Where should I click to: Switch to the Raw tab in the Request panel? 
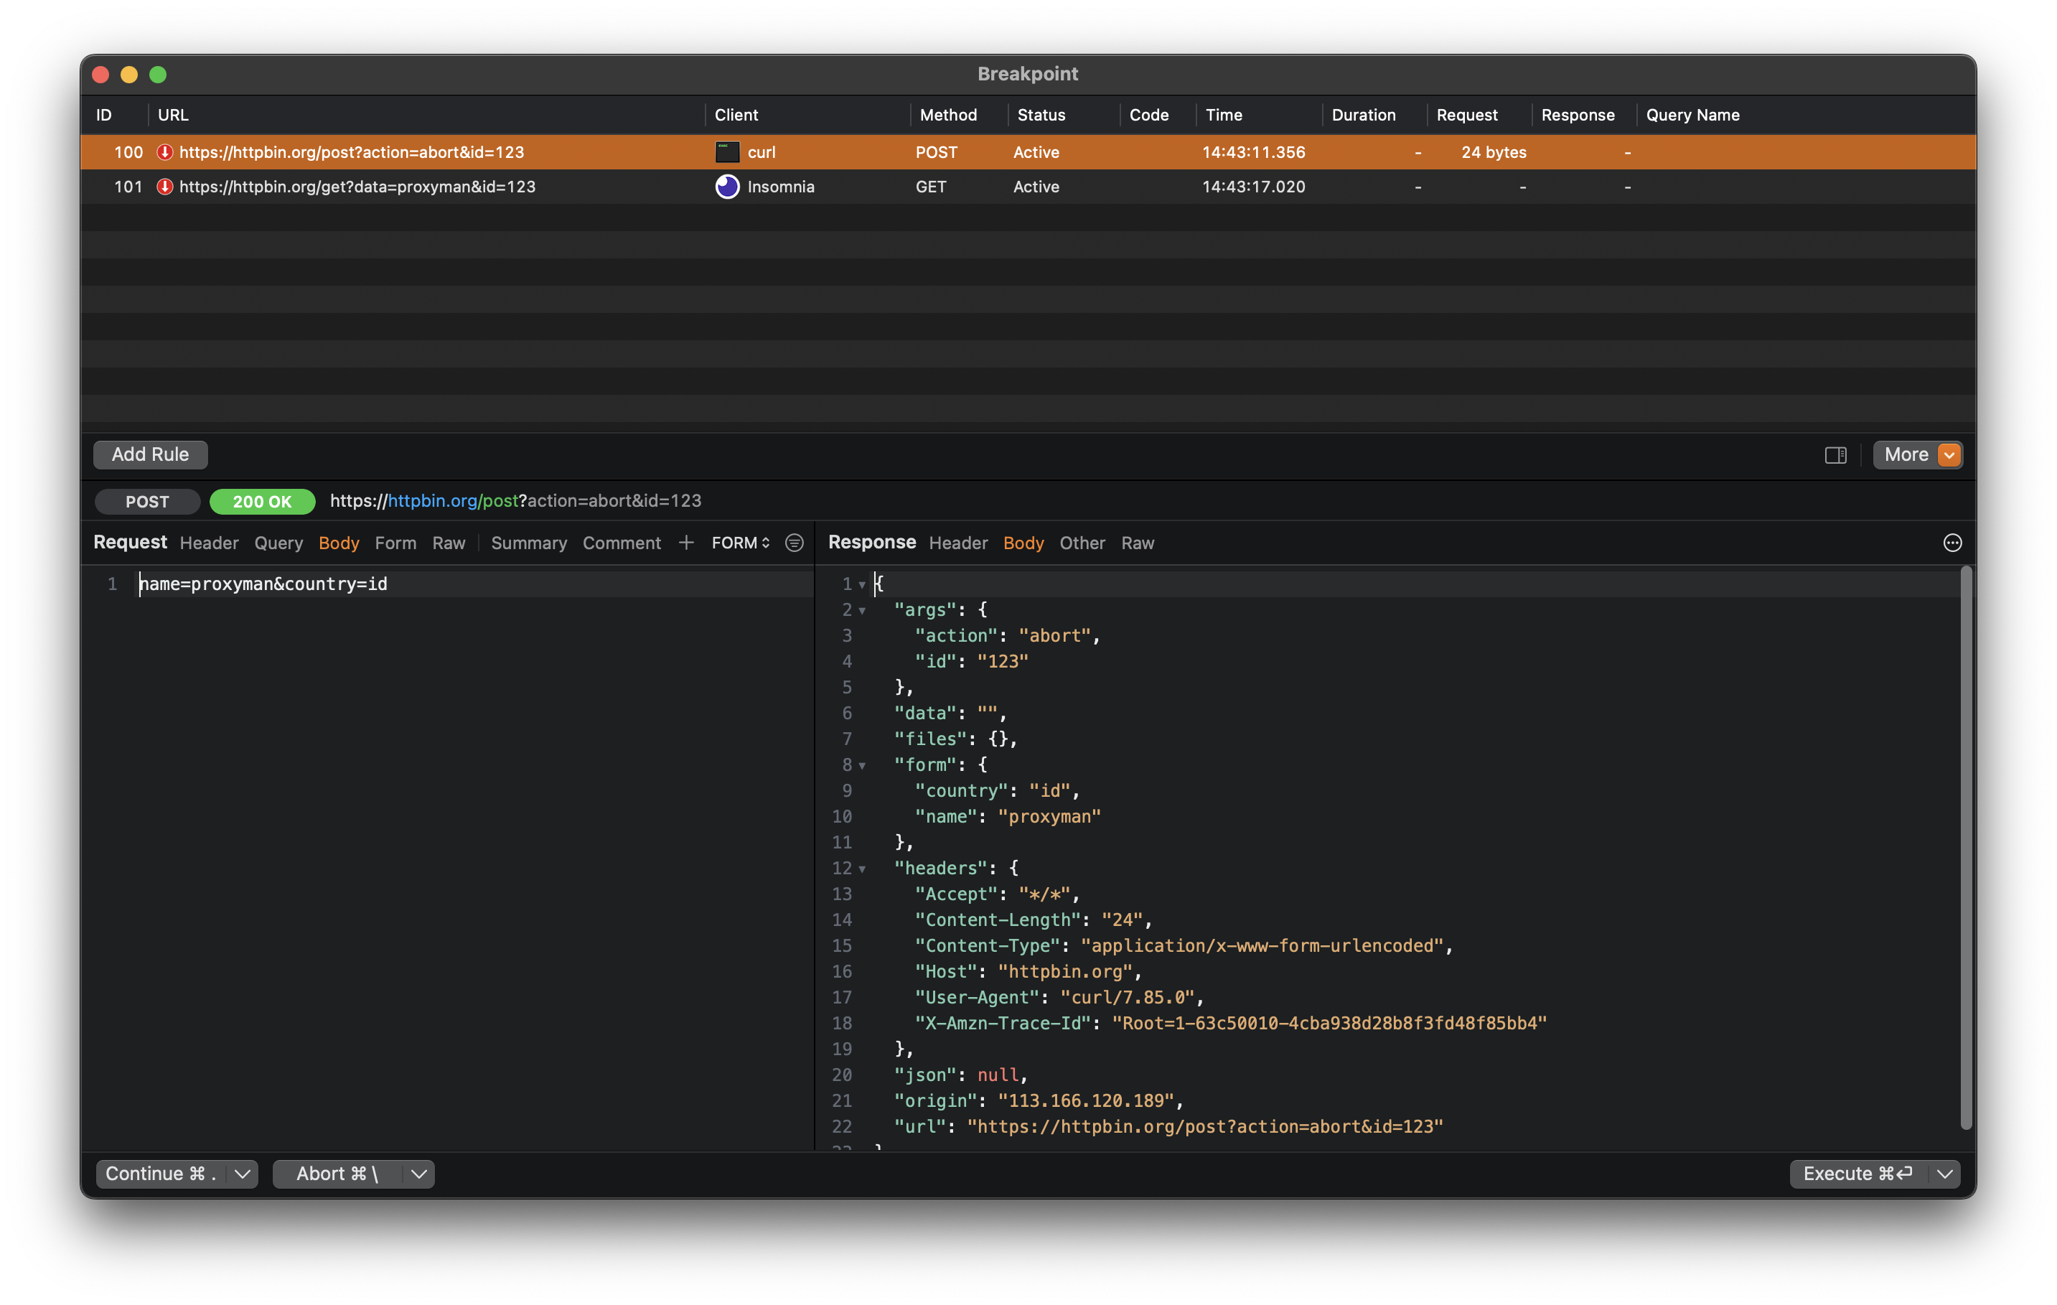pyautogui.click(x=449, y=543)
